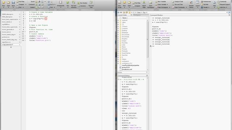Click Run Section in the Editor toolbar
Screen dimensions: 232x130
[83, 3]
